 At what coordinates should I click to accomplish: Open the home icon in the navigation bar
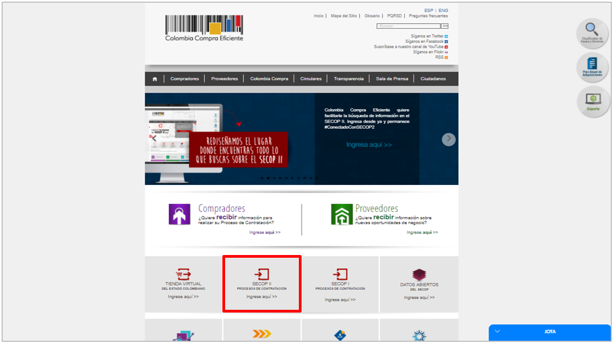(155, 79)
